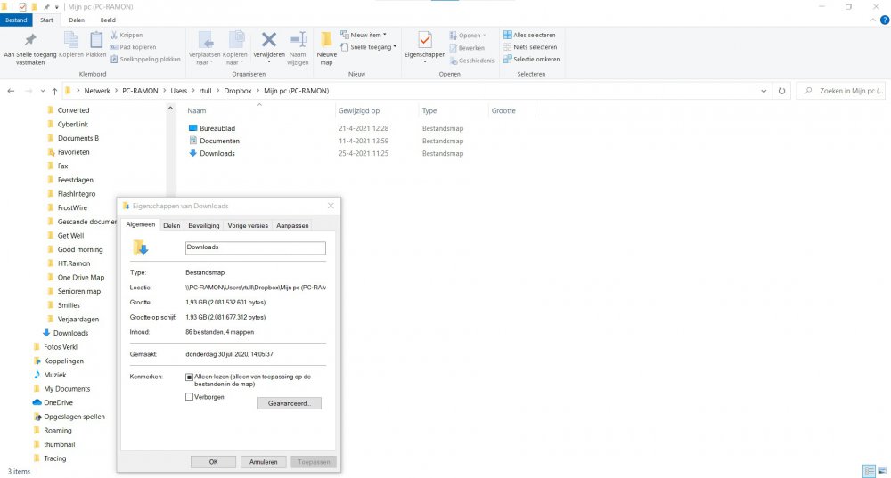Click the refresh icon beside address bar
This screenshot has height=478, width=891.
click(781, 91)
